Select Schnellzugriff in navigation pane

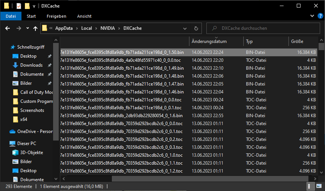(x=31, y=47)
